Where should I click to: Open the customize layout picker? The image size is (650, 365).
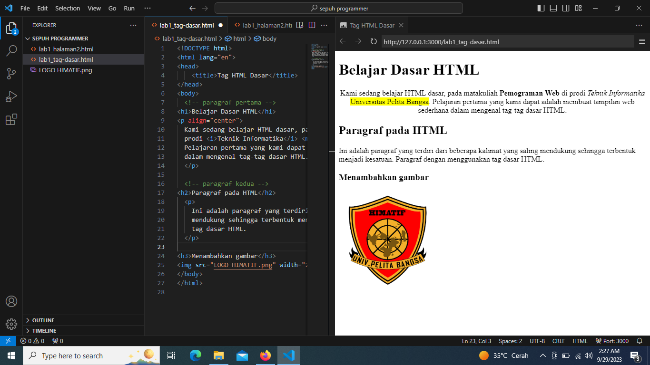[x=578, y=8]
